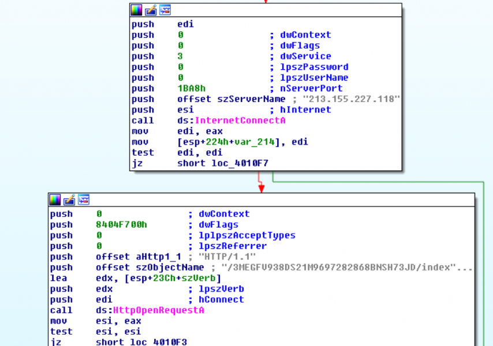The width and height of the screenshot is (493, 346).
Task: Click the "HTTP/1.1" string comment
Action: pyautogui.click(x=227, y=257)
